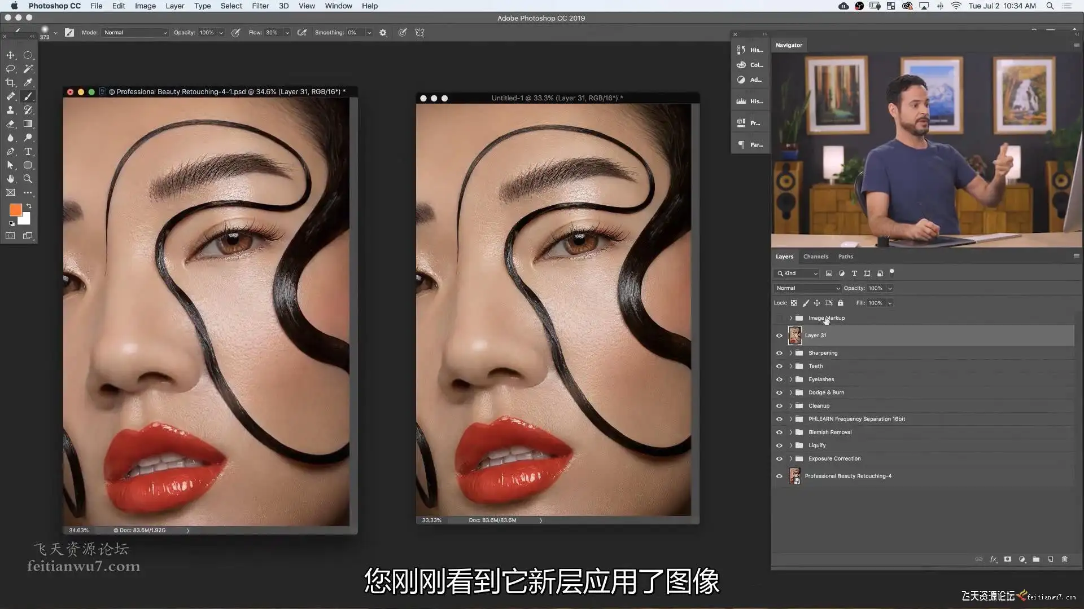
Task: Open the collapsed Properties panel
Action: click(x=750, y=123)
